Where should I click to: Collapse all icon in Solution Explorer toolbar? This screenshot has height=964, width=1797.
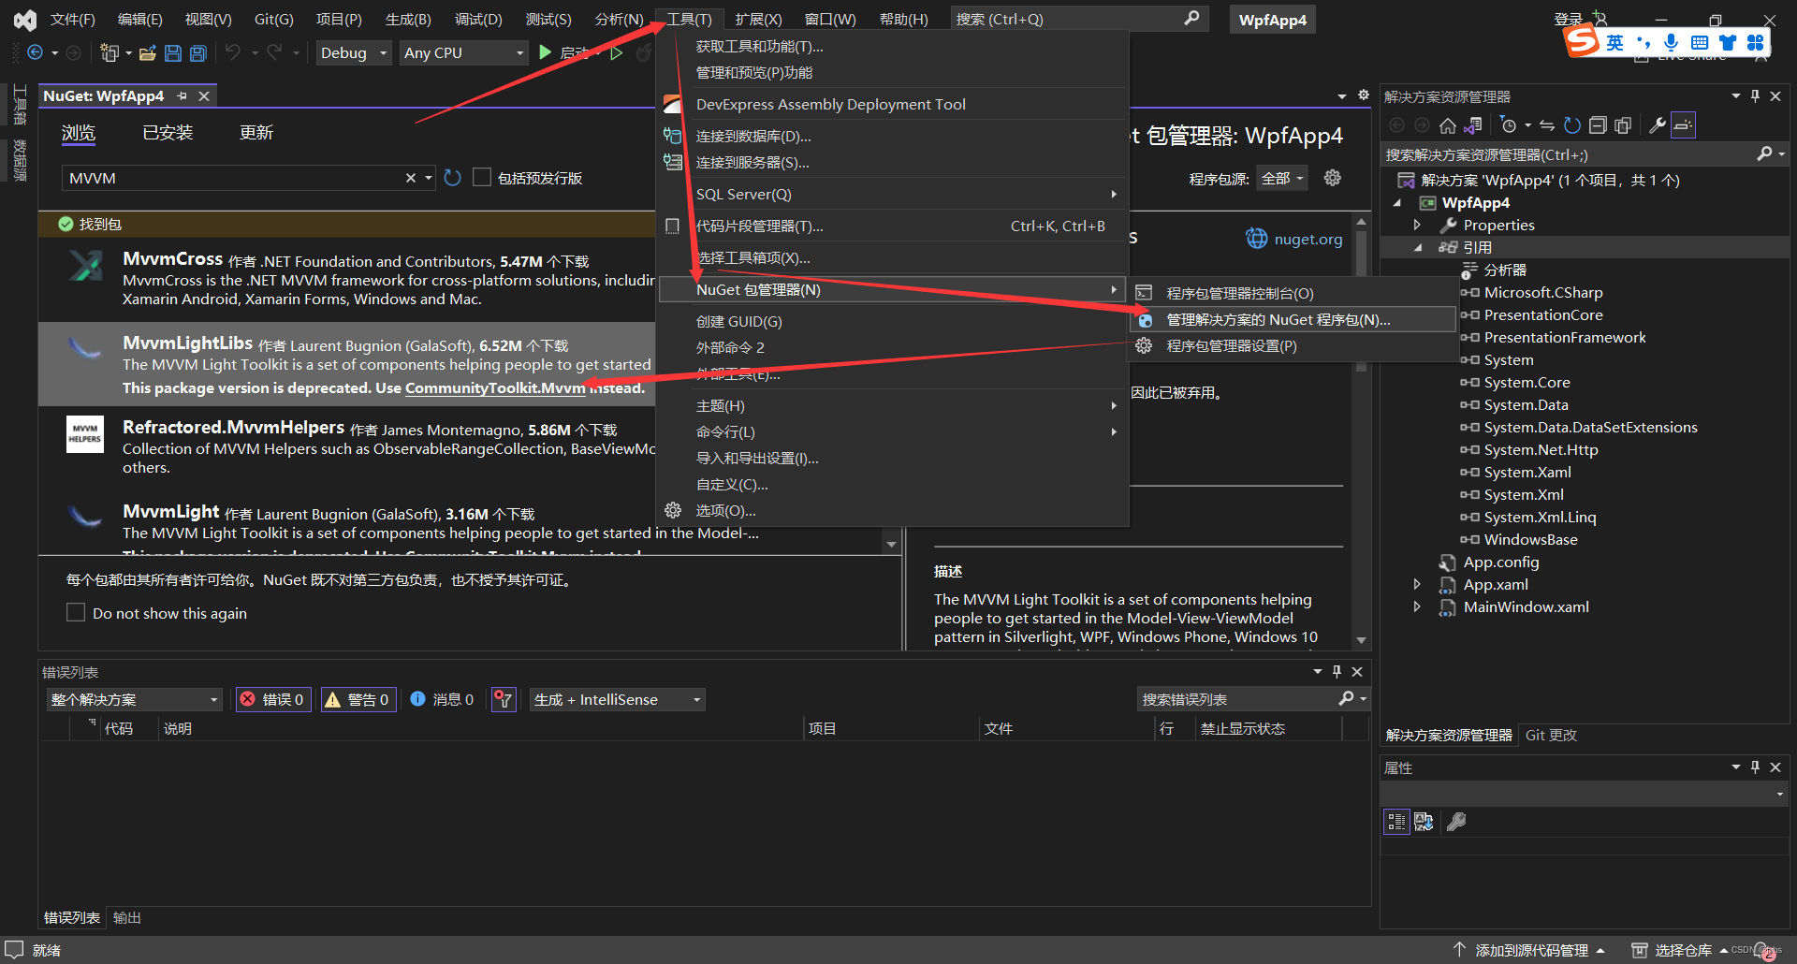coord(1598,125)
